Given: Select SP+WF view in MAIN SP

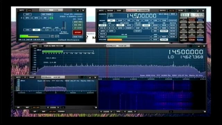Looking at the screenshot, I should (x=52, y=111).
